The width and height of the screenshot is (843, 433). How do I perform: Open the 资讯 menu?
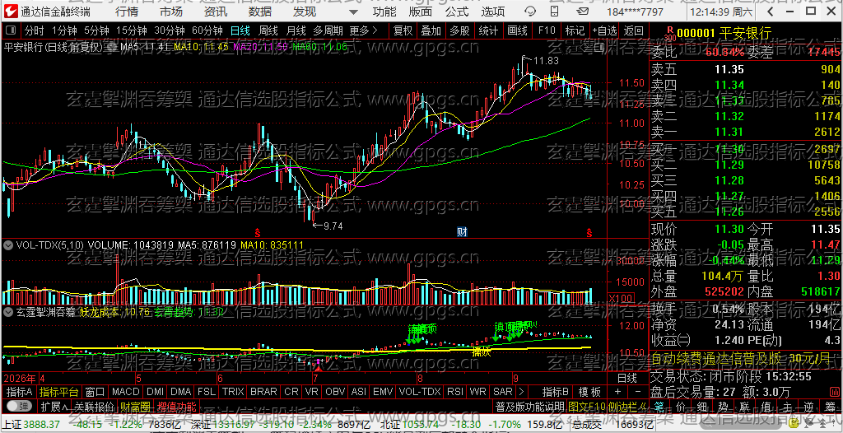(216, 12)
